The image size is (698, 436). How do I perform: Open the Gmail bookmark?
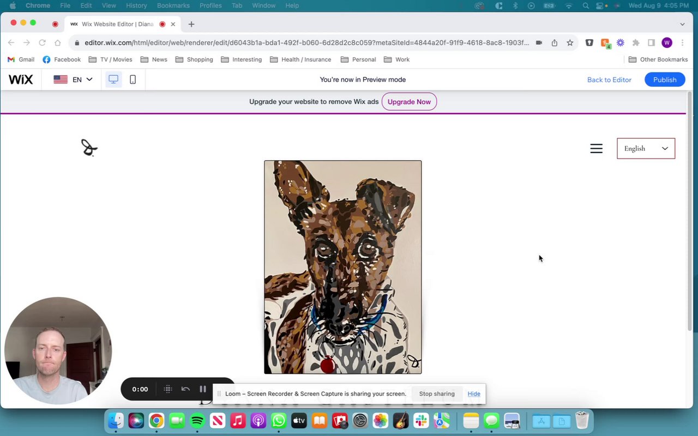tap(21, 59)
